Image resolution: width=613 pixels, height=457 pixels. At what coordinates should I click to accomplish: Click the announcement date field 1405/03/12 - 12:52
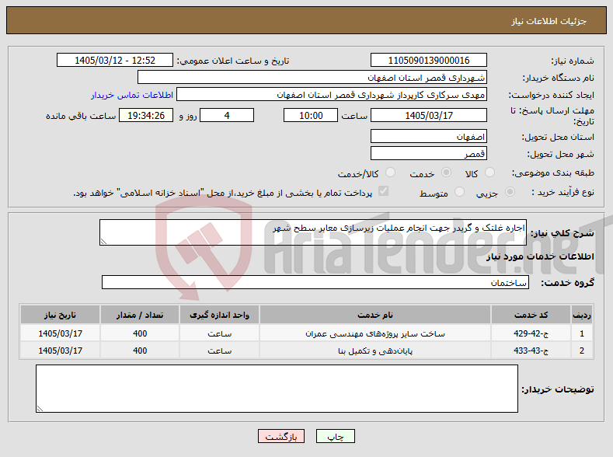115,60
